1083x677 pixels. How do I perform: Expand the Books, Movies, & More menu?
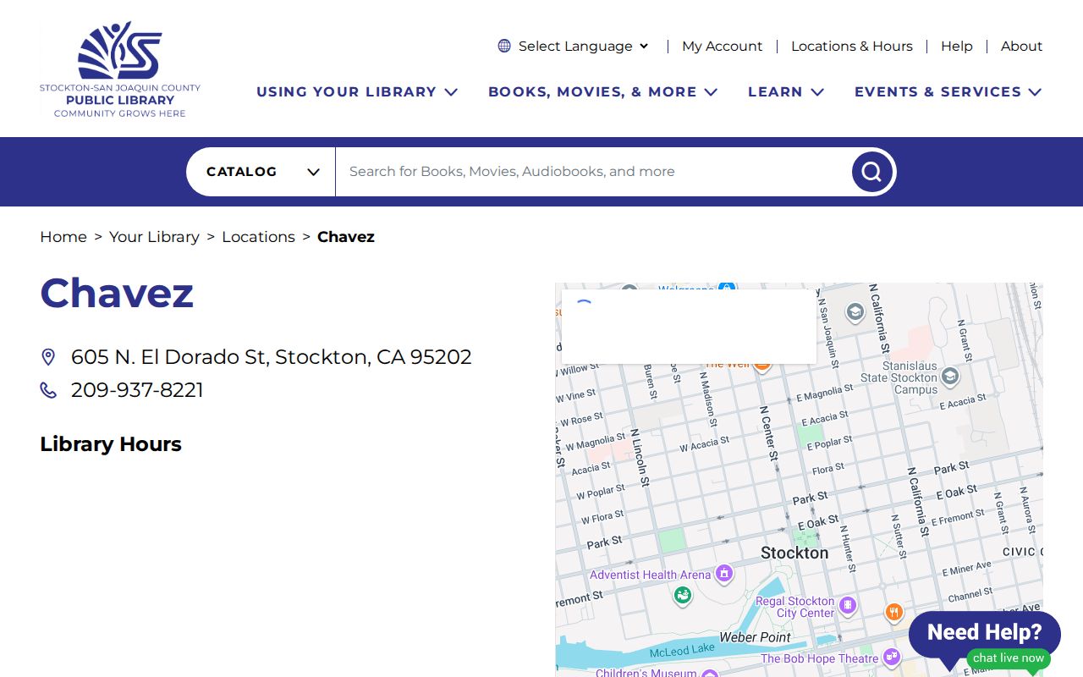tap(602, 91)
